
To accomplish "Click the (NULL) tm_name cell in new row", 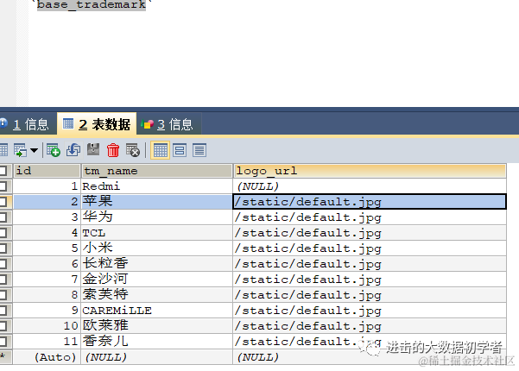I will (x=157, y=357).
